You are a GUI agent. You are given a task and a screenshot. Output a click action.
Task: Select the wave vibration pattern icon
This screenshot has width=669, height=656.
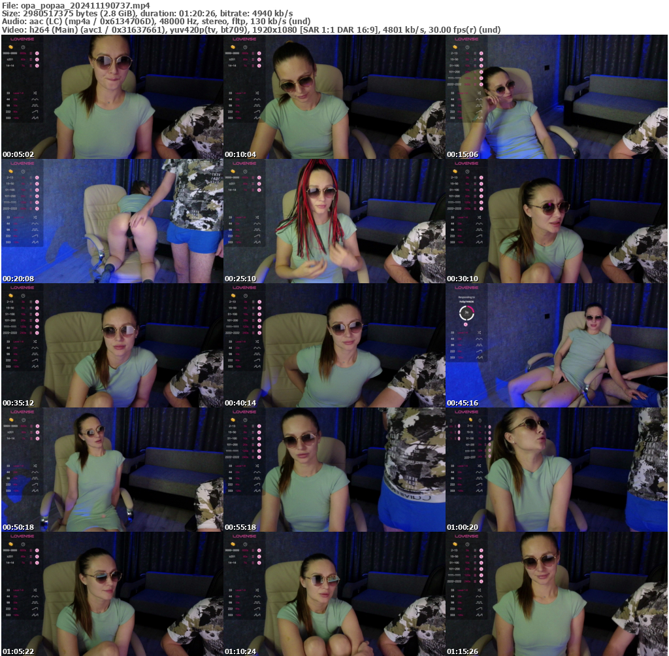35,99
